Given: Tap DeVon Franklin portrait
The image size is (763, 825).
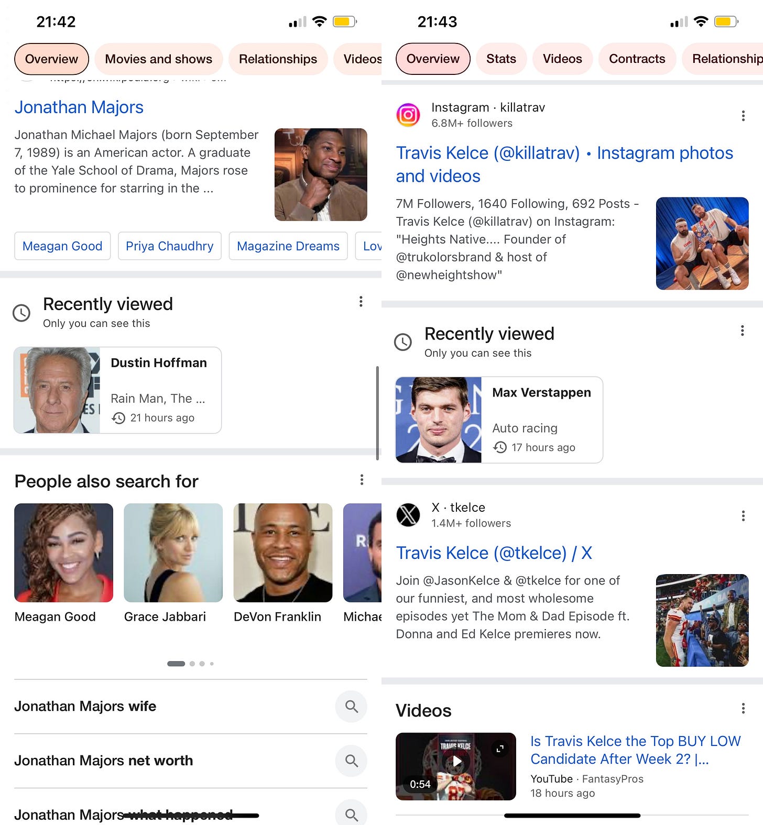Looking at the screenshot, I should coord(283,553).
